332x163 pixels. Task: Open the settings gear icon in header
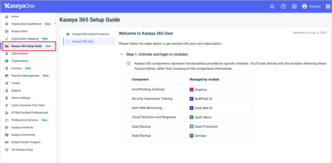294,6
